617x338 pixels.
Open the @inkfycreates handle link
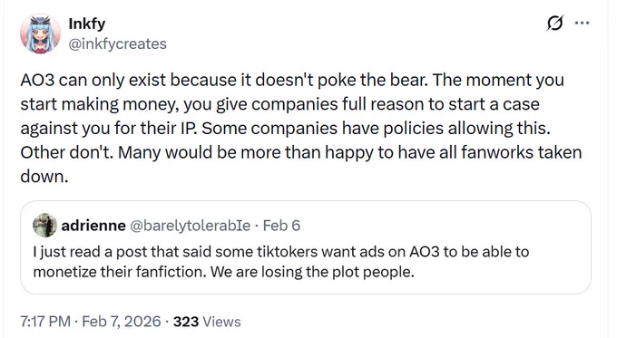118,43
